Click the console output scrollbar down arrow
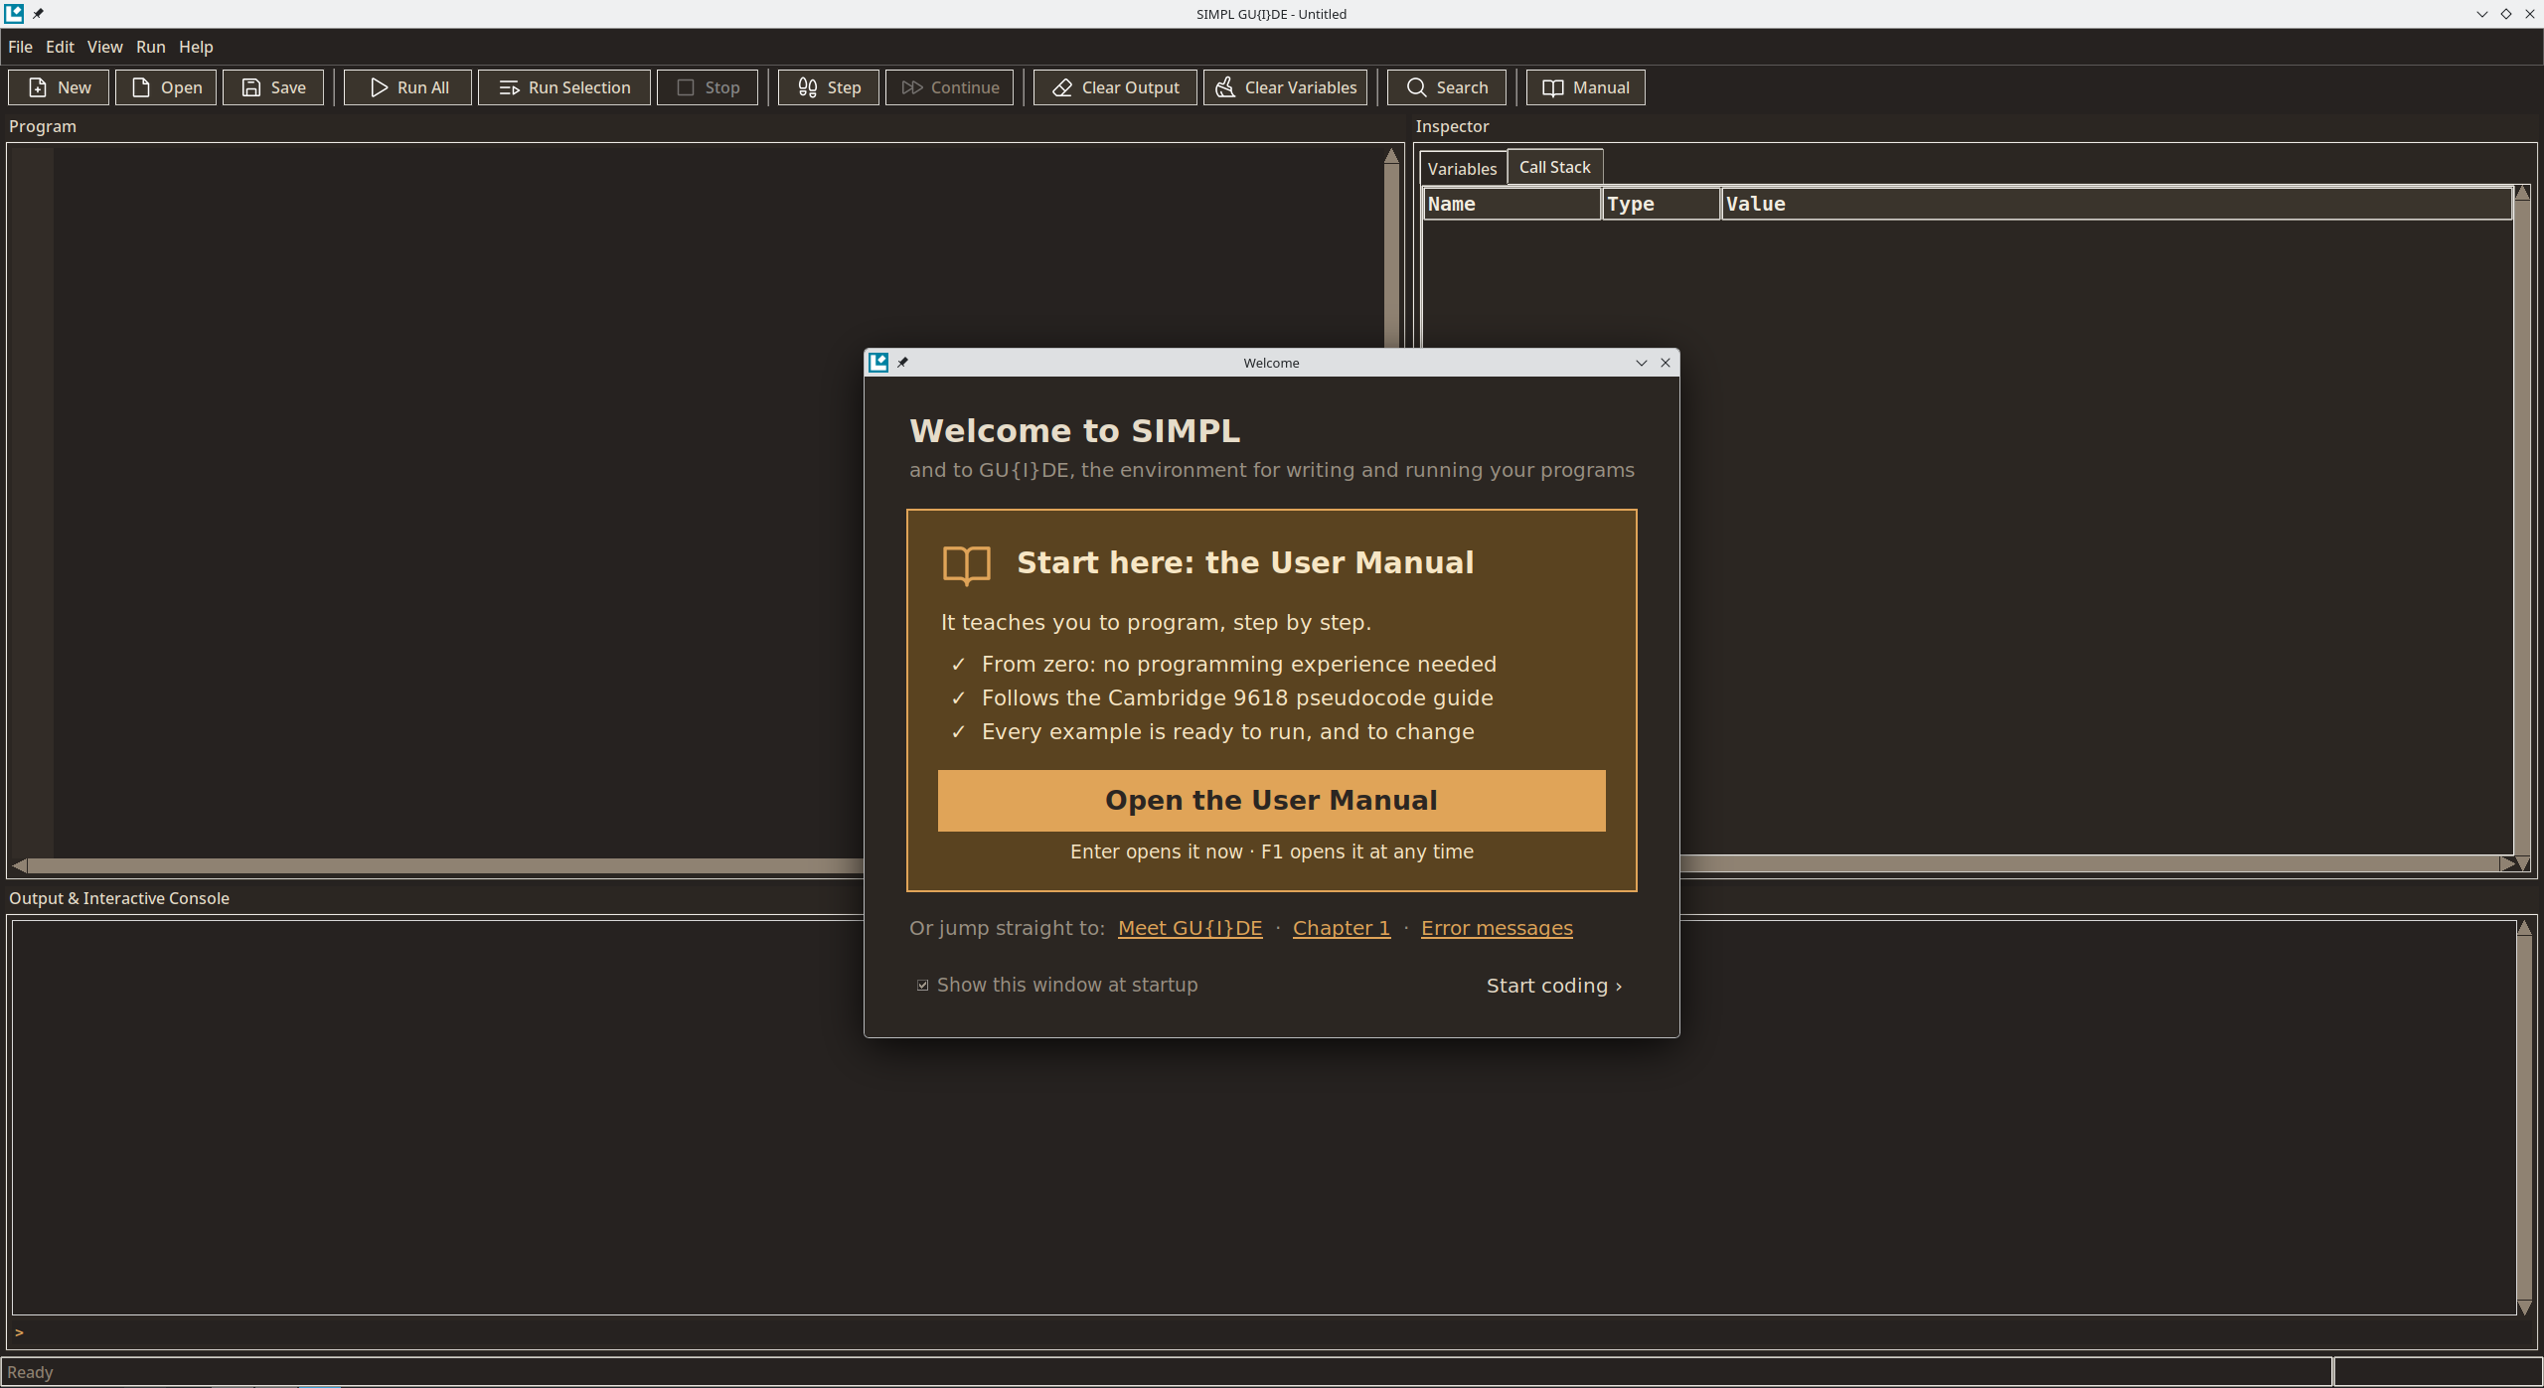2544x1388 pixels. coord(2524,1308)
